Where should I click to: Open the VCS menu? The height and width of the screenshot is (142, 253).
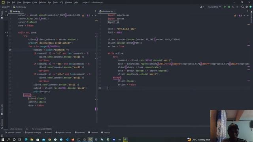(61, 2)
